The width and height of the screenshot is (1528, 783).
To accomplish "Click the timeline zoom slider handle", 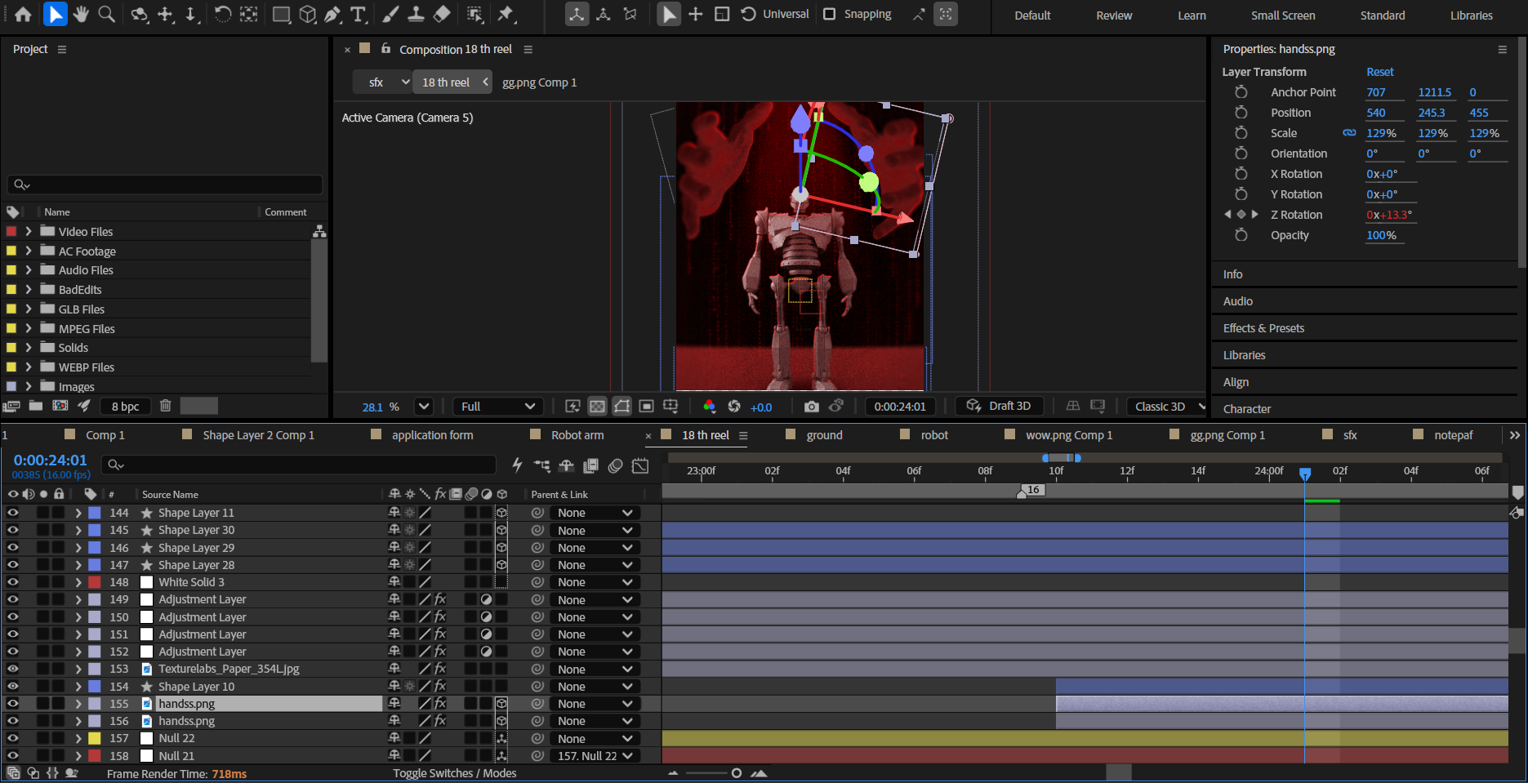I will [x=737, y=773].
